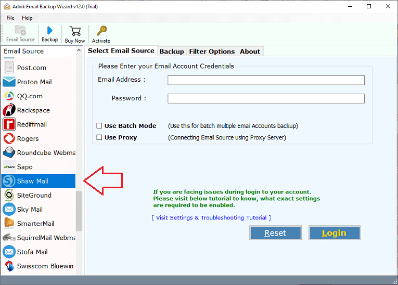This screenshot has height=285, width=398.
Task: Switch to the Select Email Source tab
Action: coord(121,51)
